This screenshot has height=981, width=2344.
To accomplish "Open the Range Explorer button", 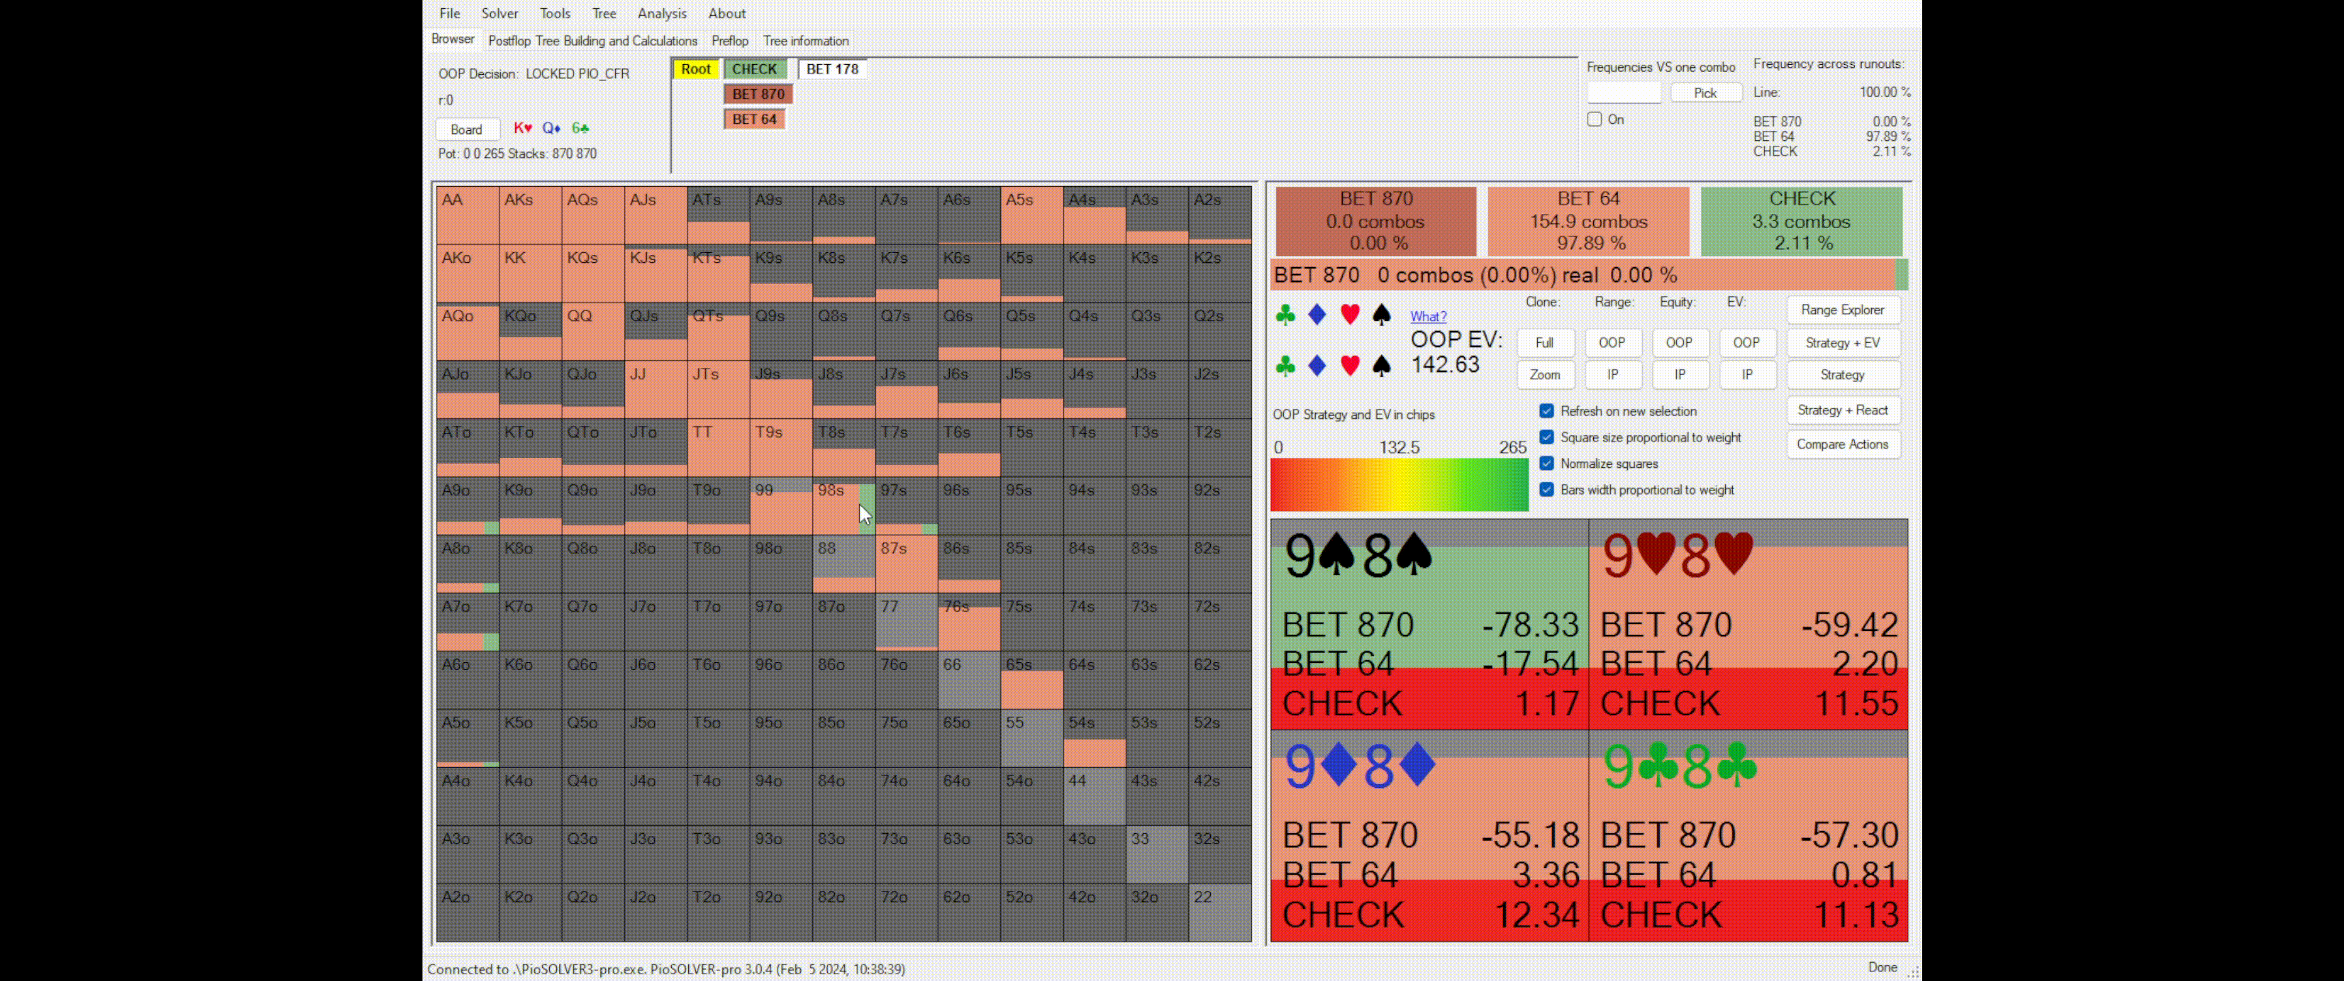I will click(1842, 311).
